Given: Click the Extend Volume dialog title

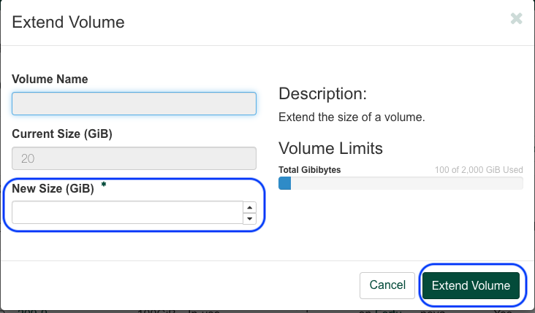Looking at the screenshot, I should pos(68,22).
